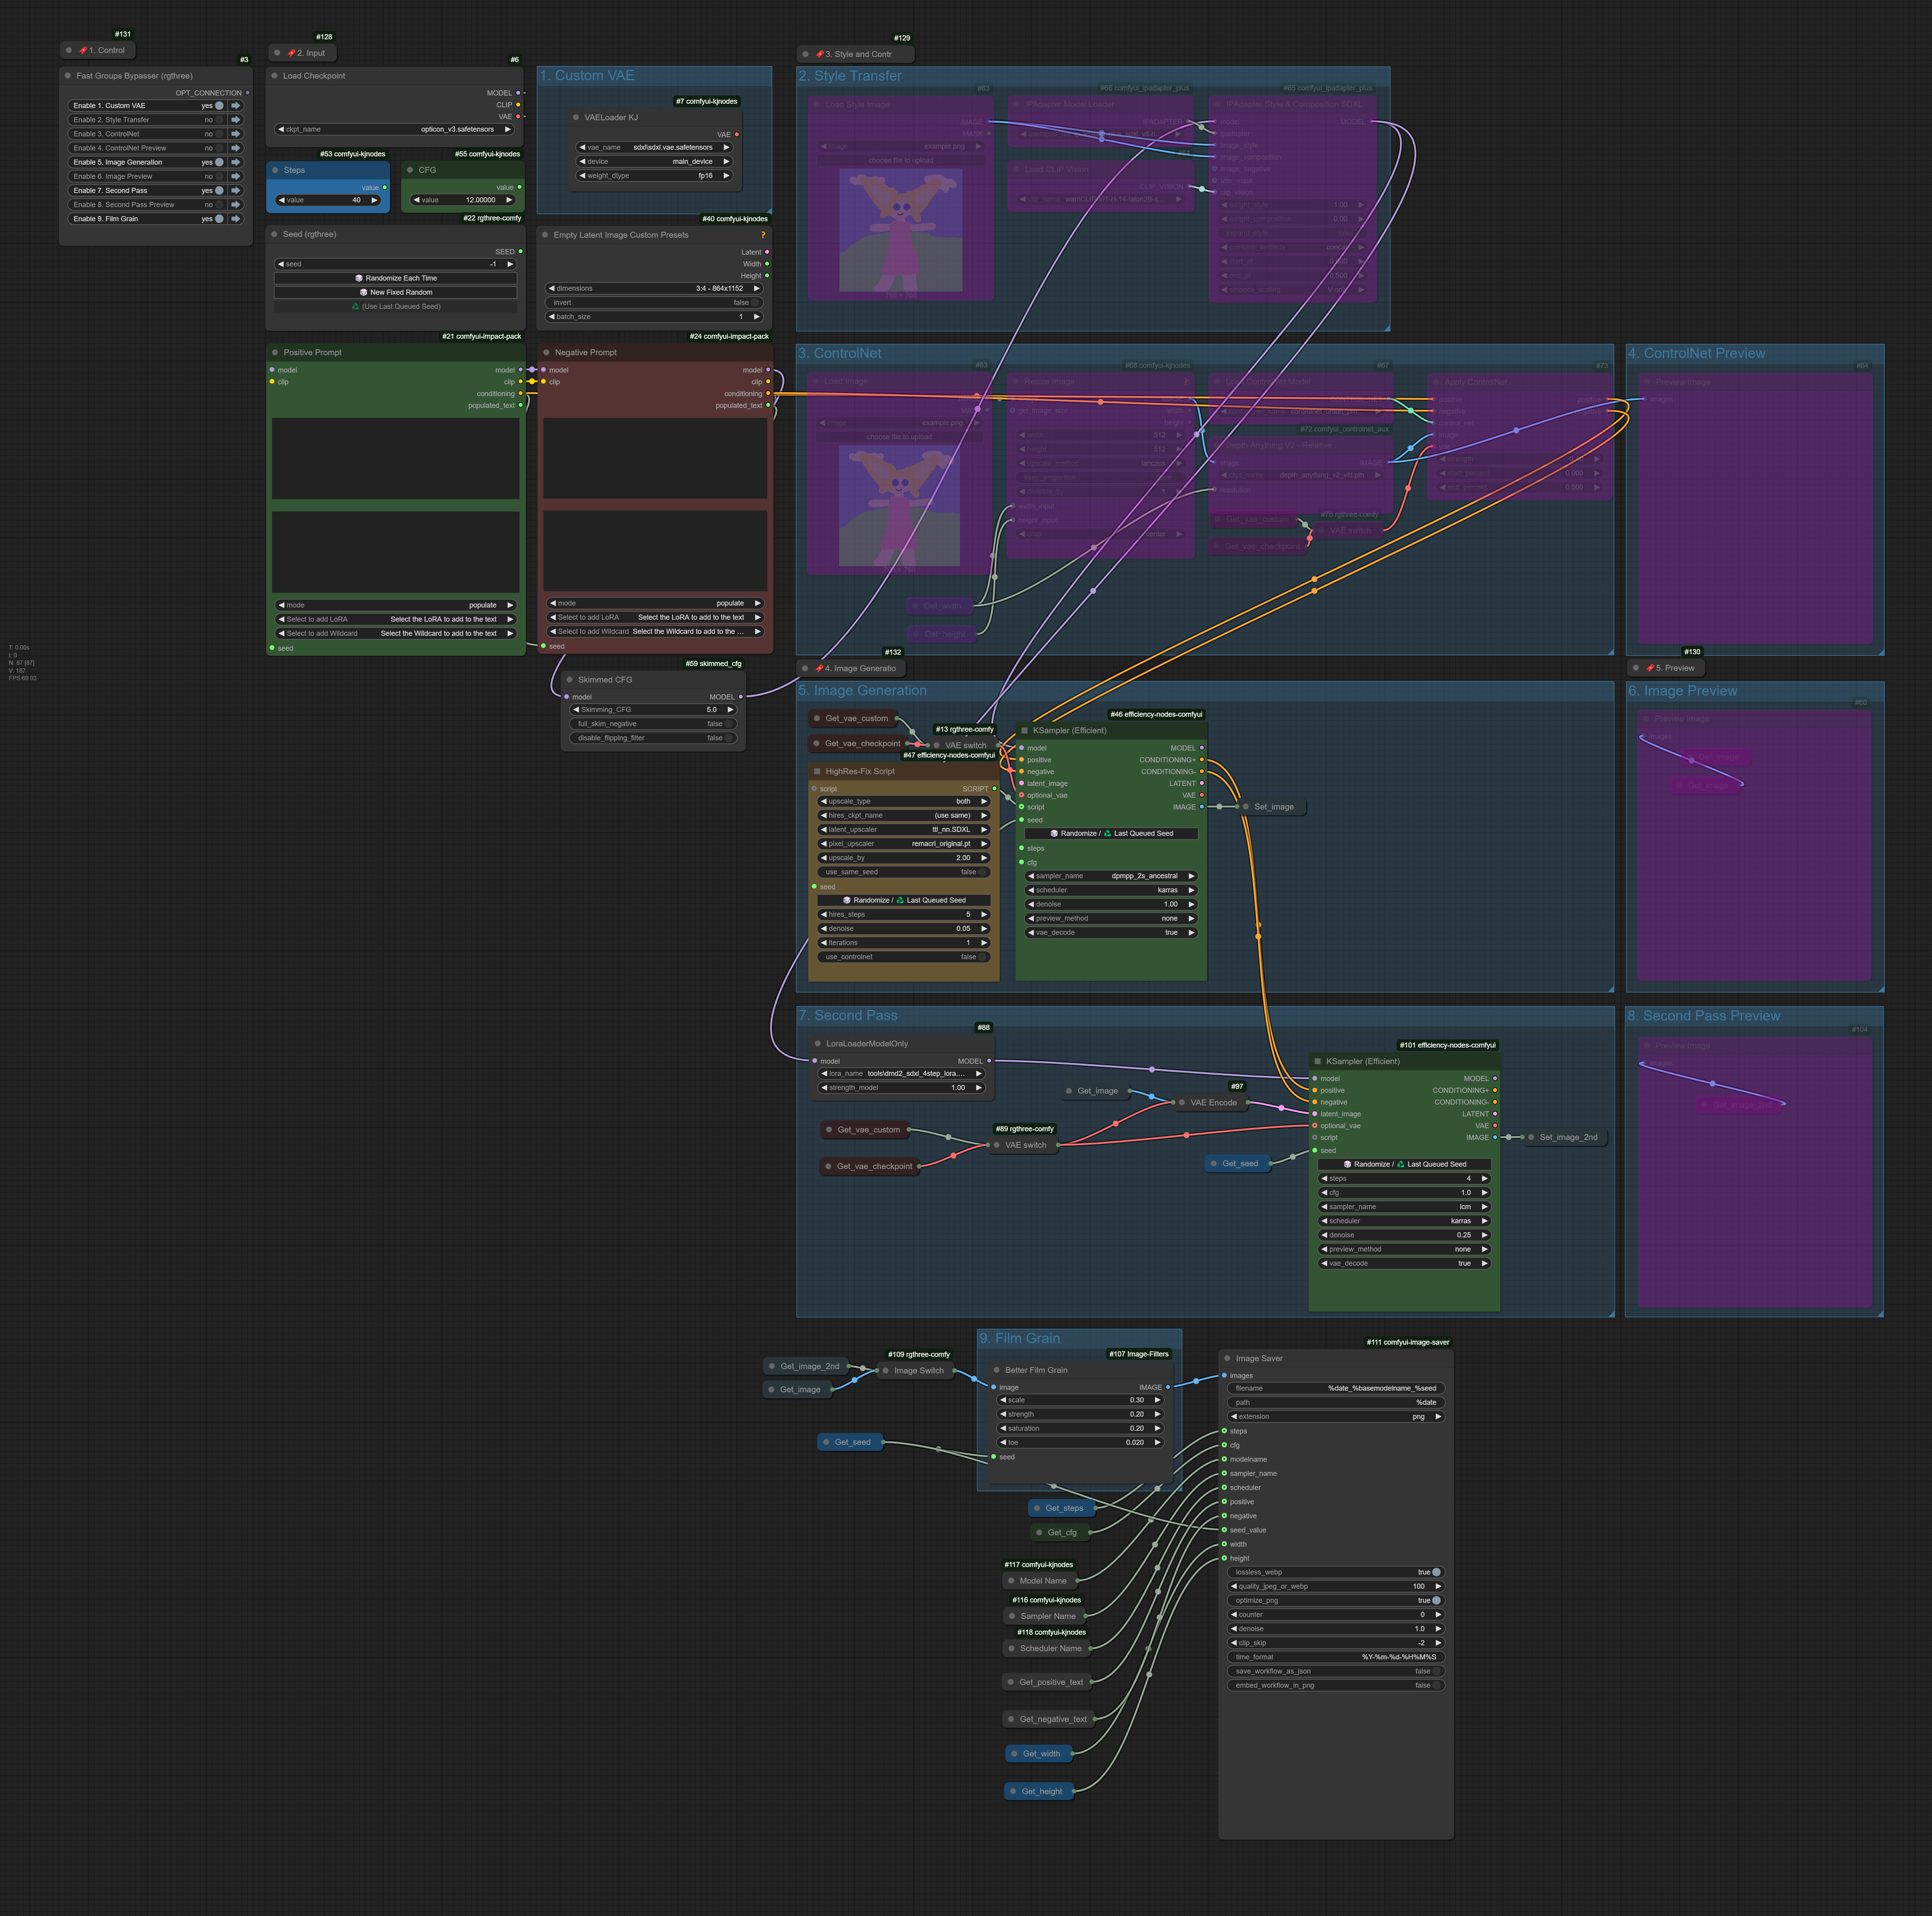Click the filename field in Image Saver

point(1335,1388)
